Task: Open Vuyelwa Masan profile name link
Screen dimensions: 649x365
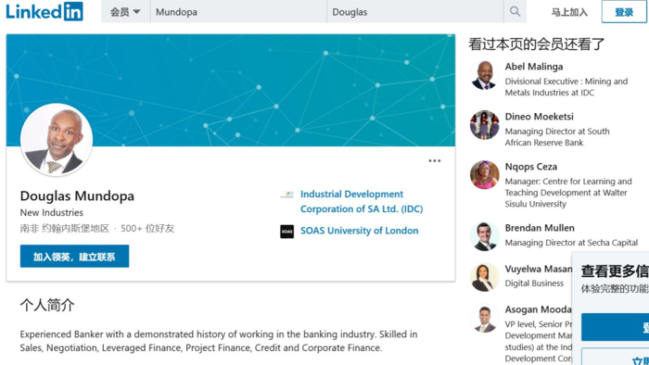Action: (539, 269)
